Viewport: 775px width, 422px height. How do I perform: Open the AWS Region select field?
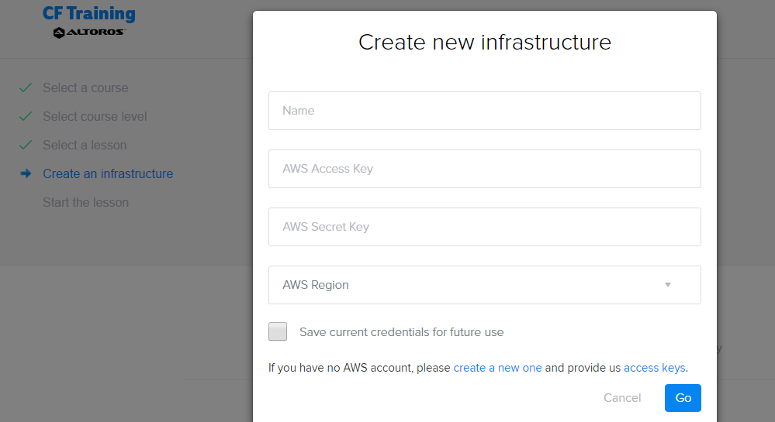coord(484,285)
